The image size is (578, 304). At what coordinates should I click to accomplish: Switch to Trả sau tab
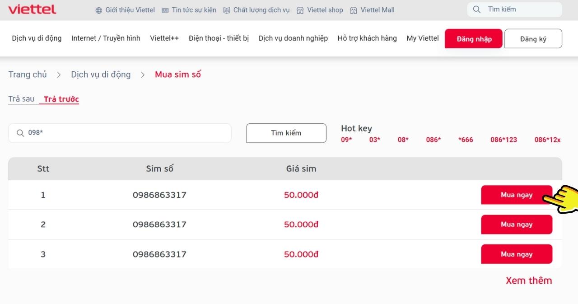(21, 99)
